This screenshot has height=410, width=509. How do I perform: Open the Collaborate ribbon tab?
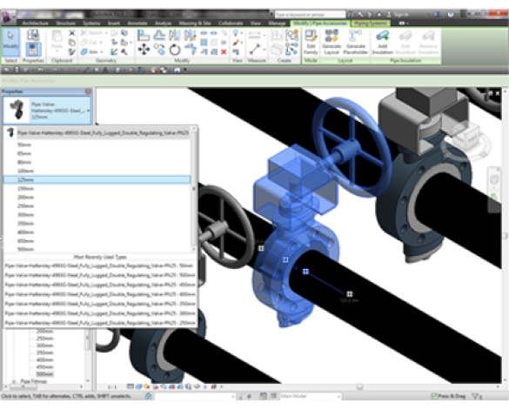(x=231, y=24)
